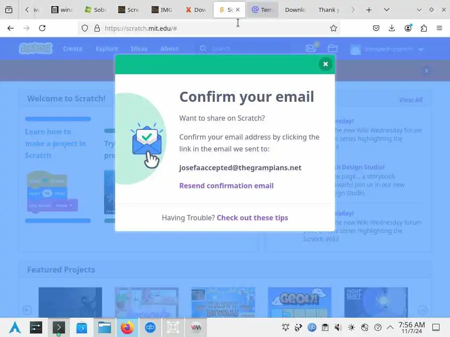Viewport: 450px width, 337px height.
Task: Open the clipboard tray icon
Action: [325, 327]
